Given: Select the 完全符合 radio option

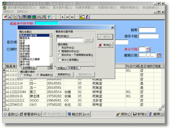Looking at the screenshot, I should pyautogui.click(x=59, y=47).
